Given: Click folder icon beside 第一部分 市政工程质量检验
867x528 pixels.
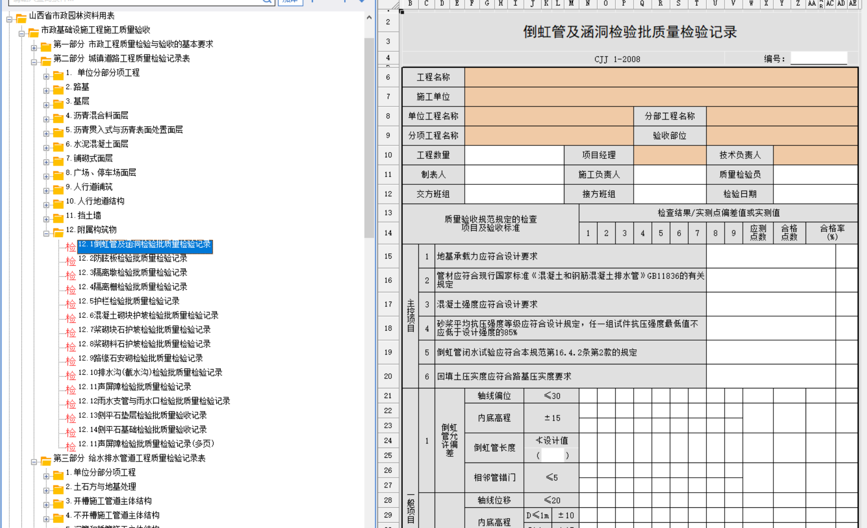Looking at the screenshot, I should pos(46,46).
